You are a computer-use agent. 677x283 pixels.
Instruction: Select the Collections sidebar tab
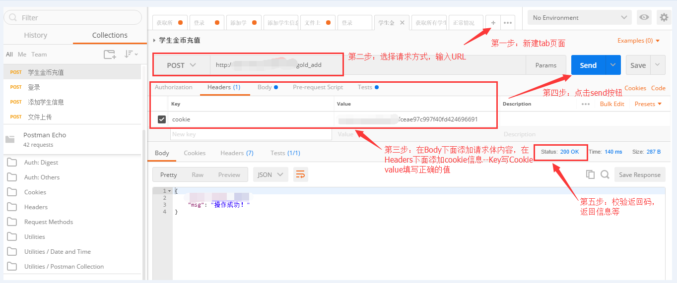point(110,35)
